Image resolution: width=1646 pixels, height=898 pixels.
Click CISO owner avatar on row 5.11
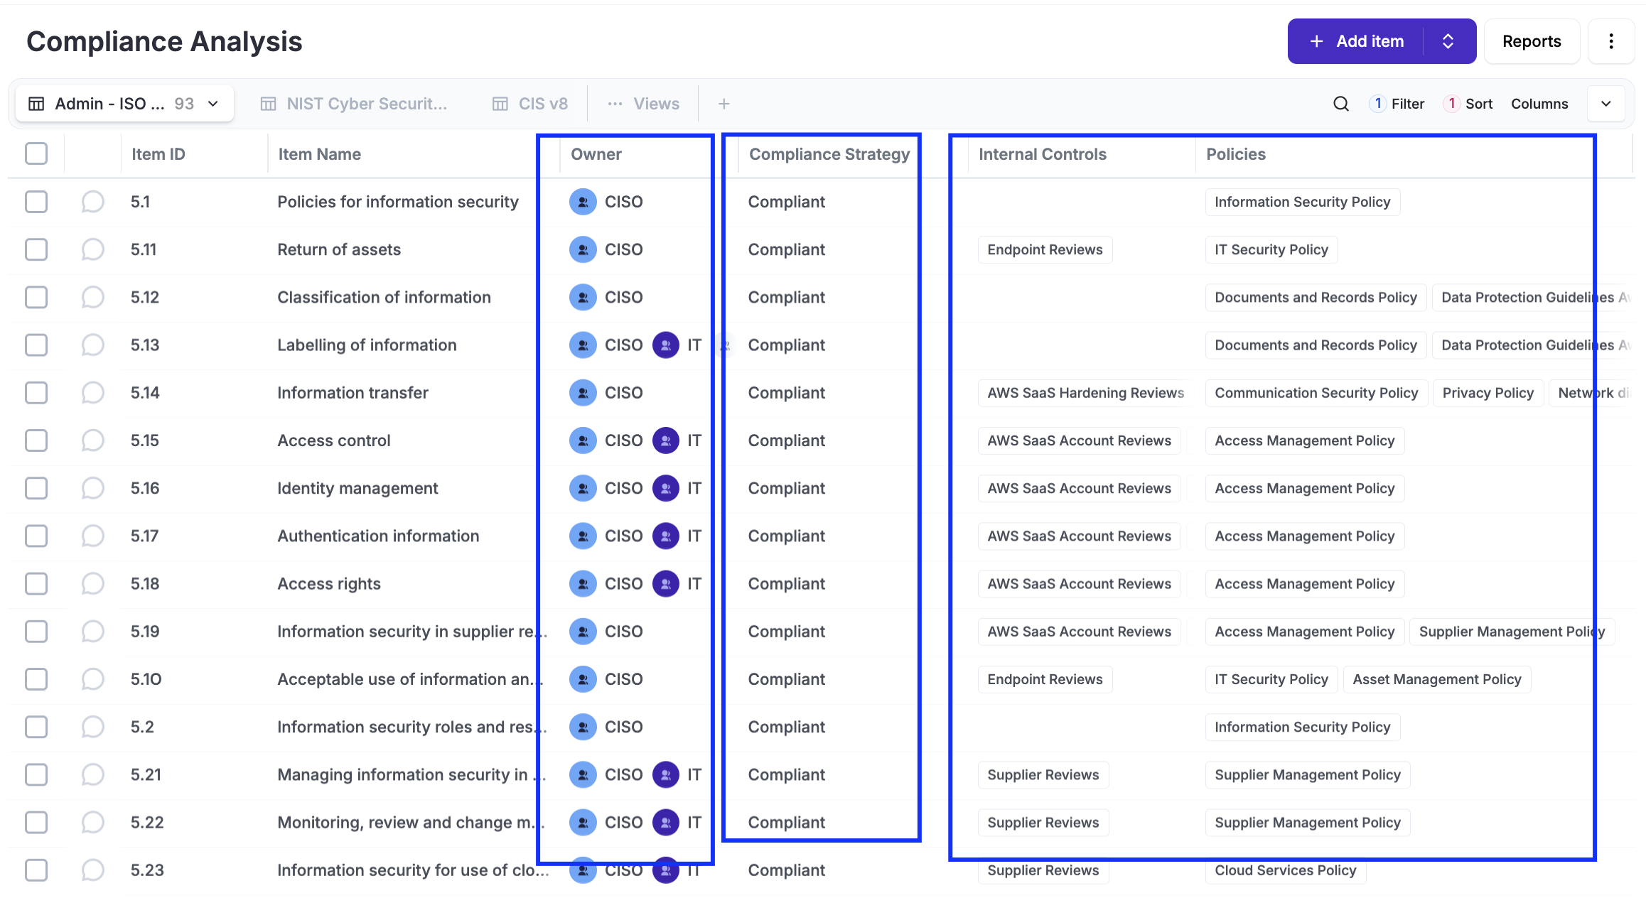coord(583,249)
